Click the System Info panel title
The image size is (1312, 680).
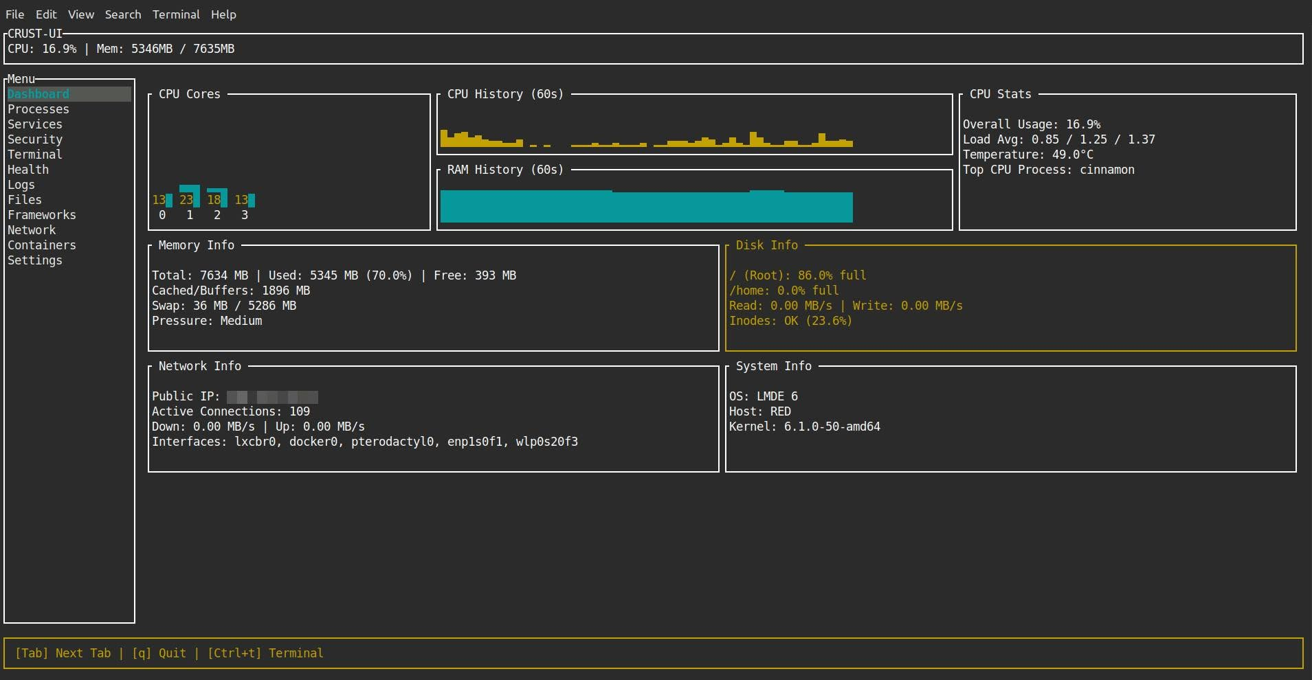point(774,366)
